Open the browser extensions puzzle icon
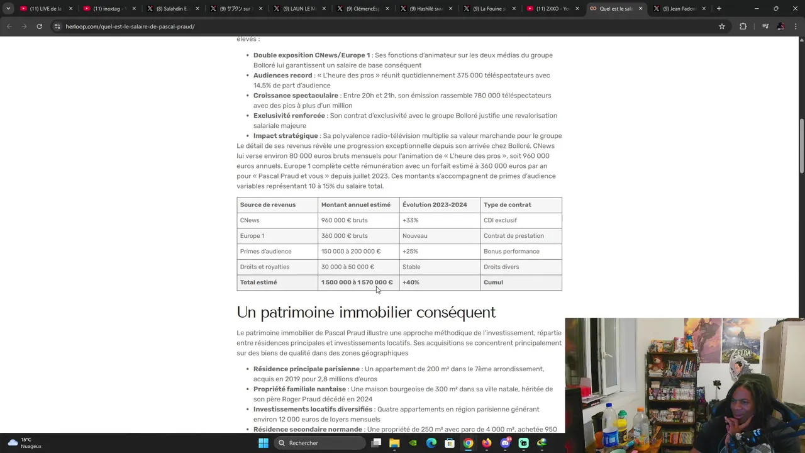Image resolution: width=805 pixels, height=453 pixels. [743, 26]
